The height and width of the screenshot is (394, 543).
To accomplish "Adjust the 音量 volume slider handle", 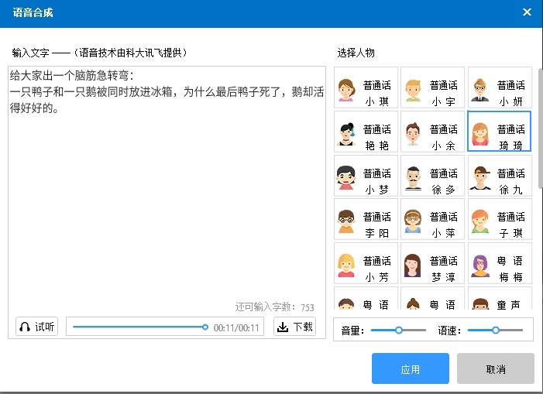I will (x=399, y=331).
